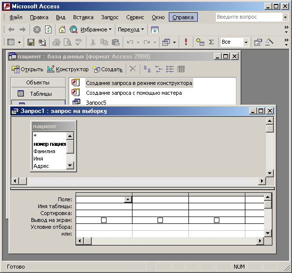Click the Cut scissors icon
The image size is (292, 273).
(x=93, y=42)
